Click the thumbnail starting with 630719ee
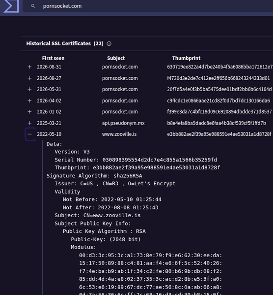This screenshot has height=295, width=273. [x=219, y=67]
